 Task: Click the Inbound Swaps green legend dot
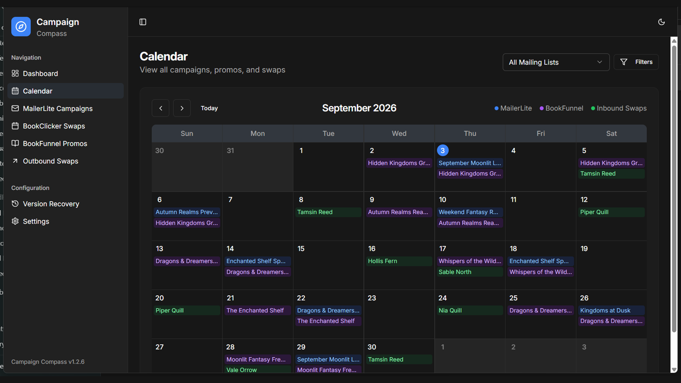pos(593,109)
